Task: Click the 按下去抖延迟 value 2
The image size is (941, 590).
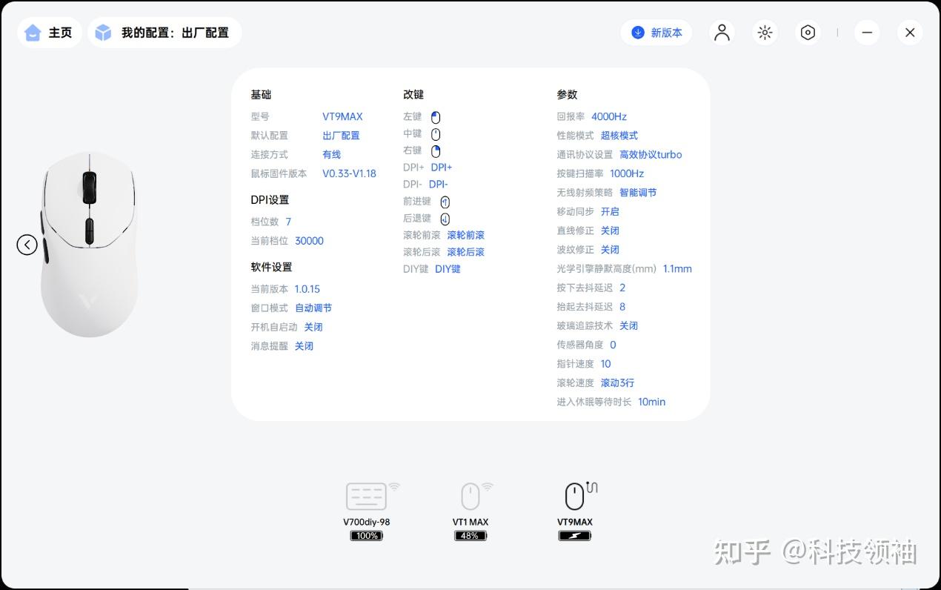Action: coord(622,288)
